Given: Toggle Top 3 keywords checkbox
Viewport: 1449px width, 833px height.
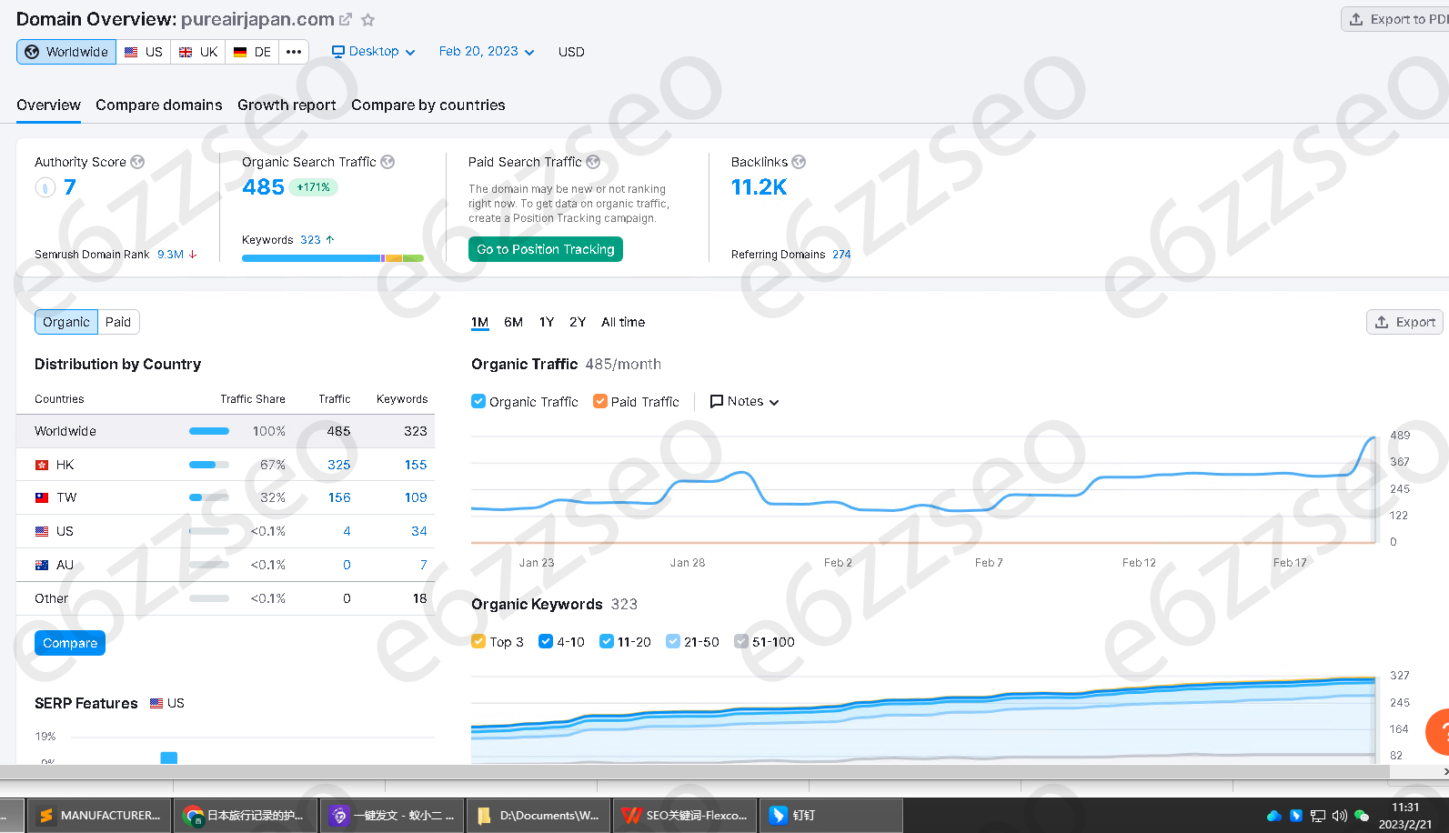Looking at the screenshot, I should [478, 641].
